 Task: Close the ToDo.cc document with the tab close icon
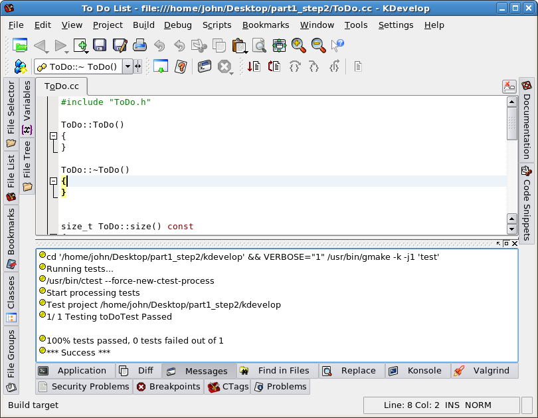coord(509,86)
